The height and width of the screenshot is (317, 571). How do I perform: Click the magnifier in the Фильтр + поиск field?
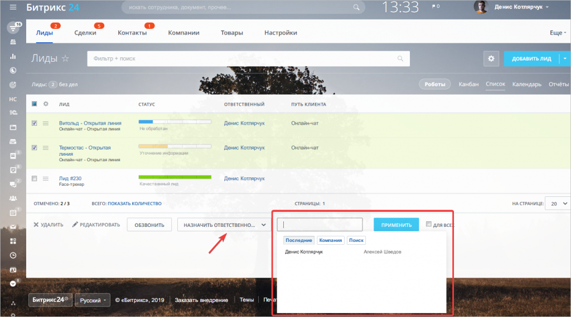[x=400, y=58]
